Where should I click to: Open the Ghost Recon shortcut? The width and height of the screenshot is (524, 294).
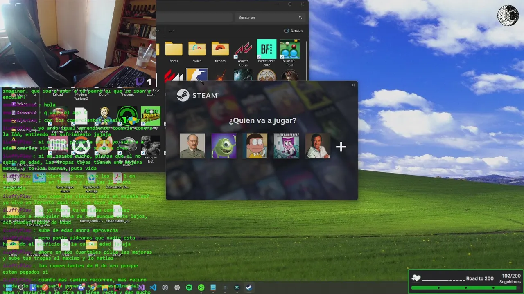[127, 118]
